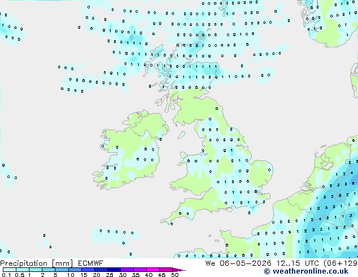The width and height of the screenshot is (358, 277).
Task: Click the Precipitation [mm] title label
Action: pos(36,263)
